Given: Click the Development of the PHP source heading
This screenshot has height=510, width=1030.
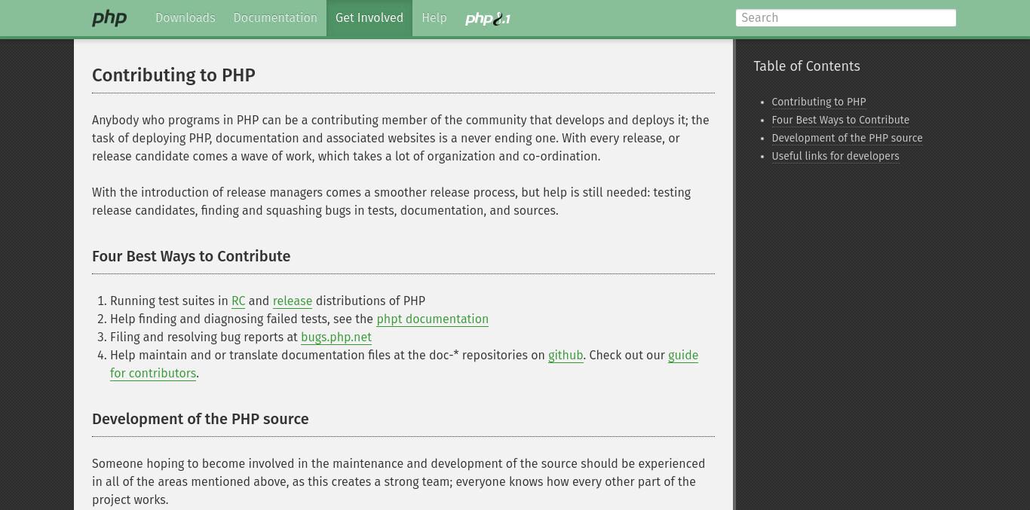Looking at the screenshot, I should coord(201,419).
